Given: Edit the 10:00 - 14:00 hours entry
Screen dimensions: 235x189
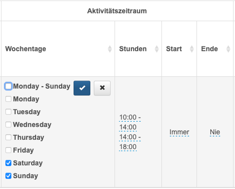Looking at the screenshot, I should [130, 122].
